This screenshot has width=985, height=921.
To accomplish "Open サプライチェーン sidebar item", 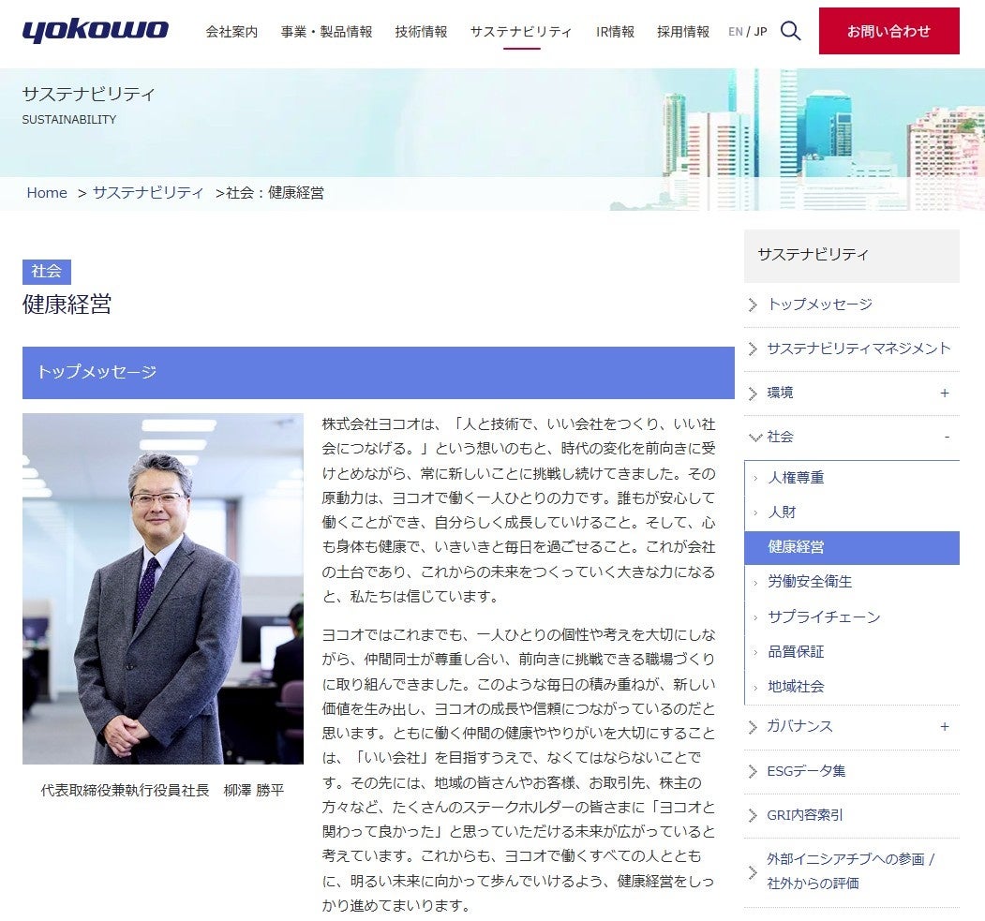I will 824,617.
